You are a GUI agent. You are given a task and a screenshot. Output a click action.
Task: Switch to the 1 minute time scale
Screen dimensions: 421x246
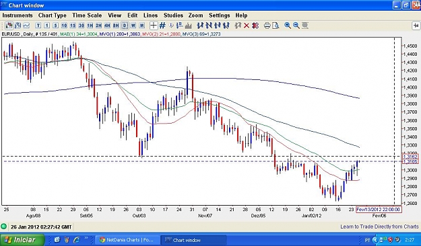pyautogui.click(x=47, y=26)
